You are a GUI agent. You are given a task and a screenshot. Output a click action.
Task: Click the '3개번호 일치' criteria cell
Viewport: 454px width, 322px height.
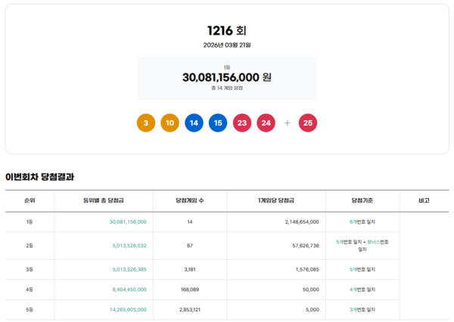[362, 310]
